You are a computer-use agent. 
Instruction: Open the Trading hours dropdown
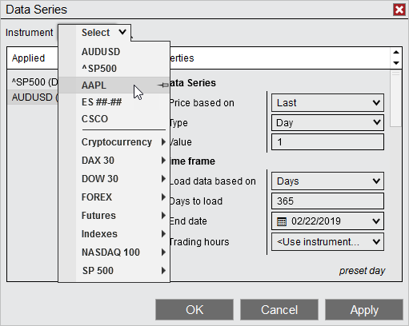point(327,242)
